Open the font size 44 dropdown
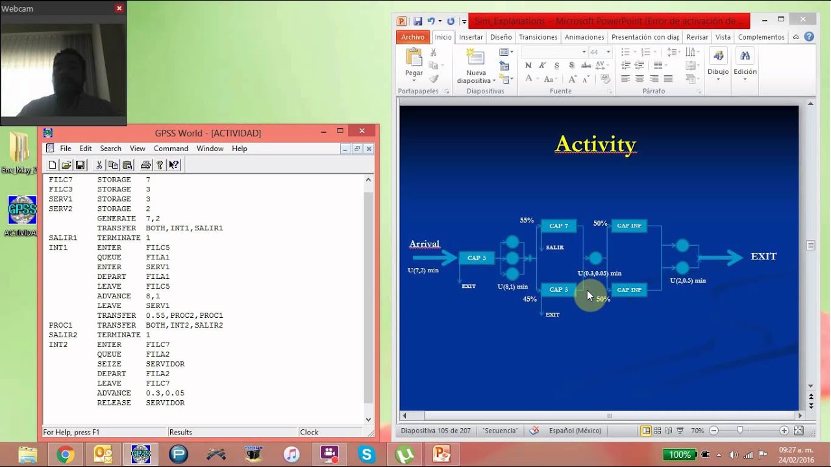The image size is (831, 467). 608,52
